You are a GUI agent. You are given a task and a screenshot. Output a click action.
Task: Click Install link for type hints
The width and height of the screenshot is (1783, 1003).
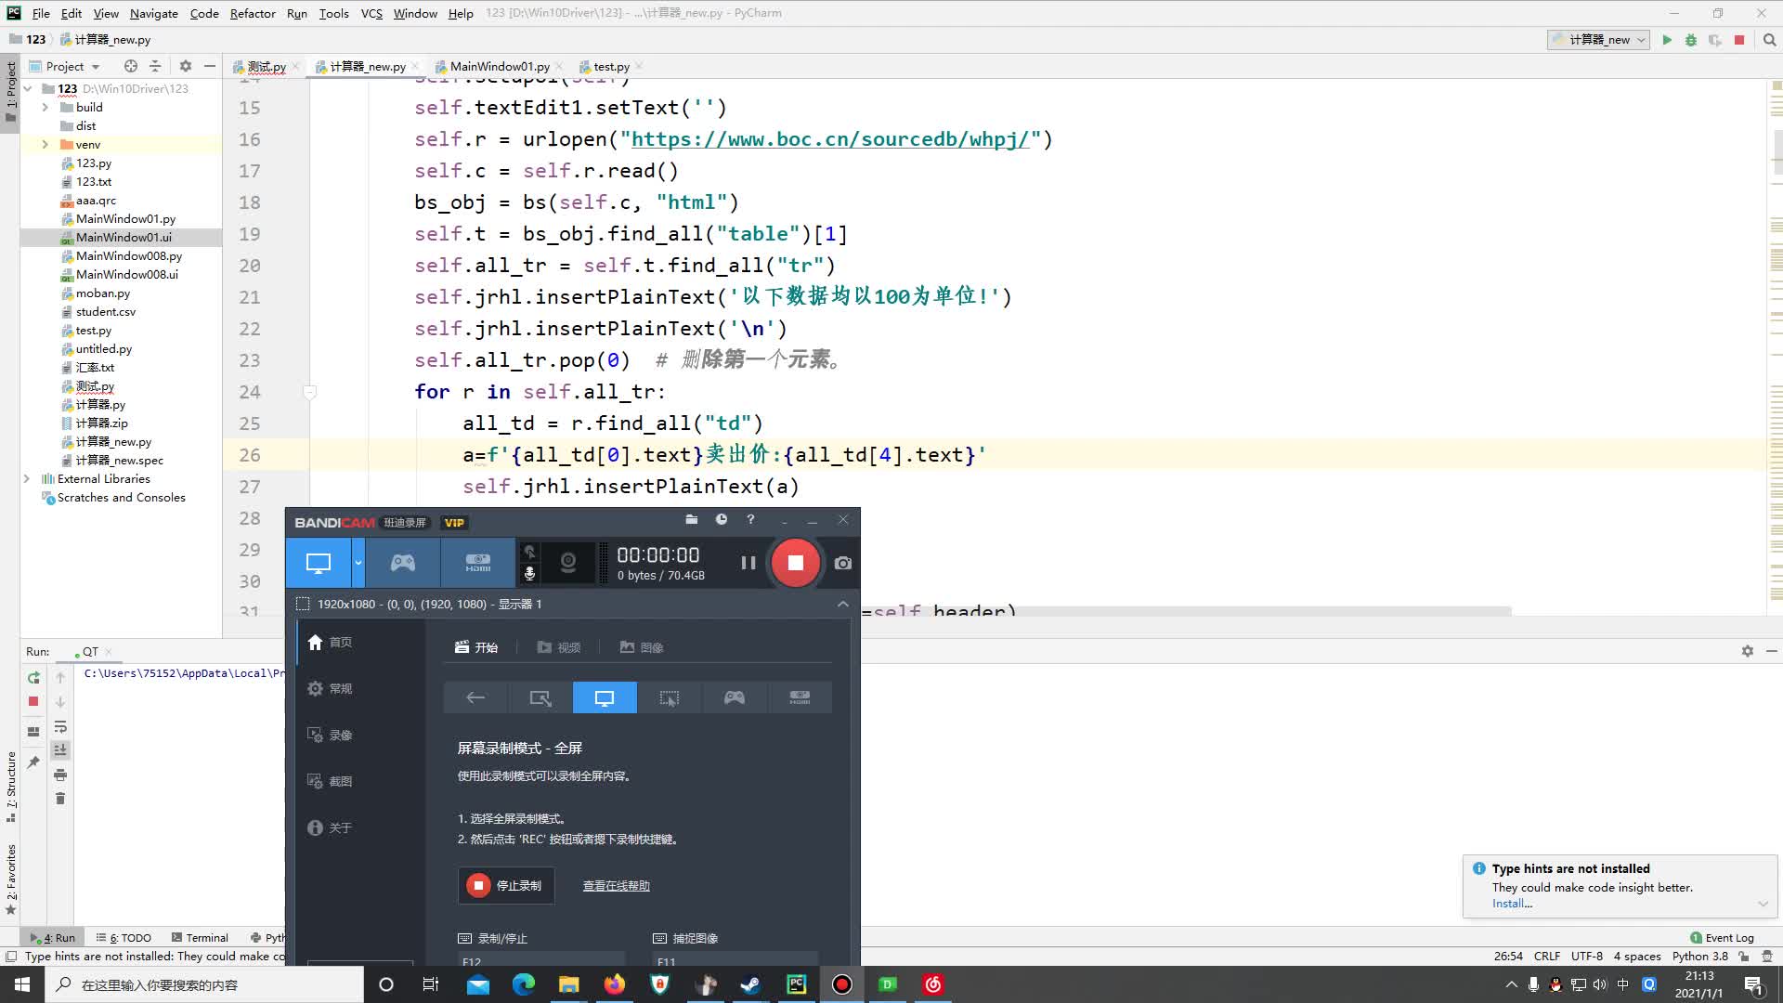(1511, 904)
